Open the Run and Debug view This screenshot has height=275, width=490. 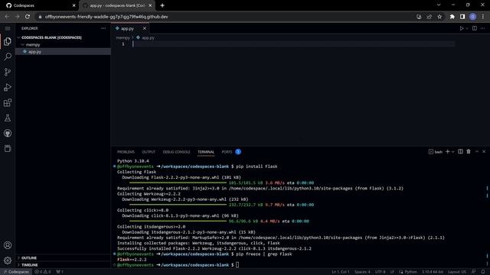point(8,87)
